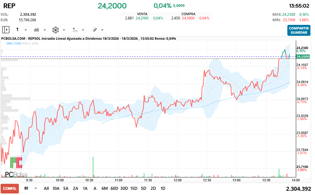
Task: Click the VENTA price 24,2100
Action: point(143,18)
